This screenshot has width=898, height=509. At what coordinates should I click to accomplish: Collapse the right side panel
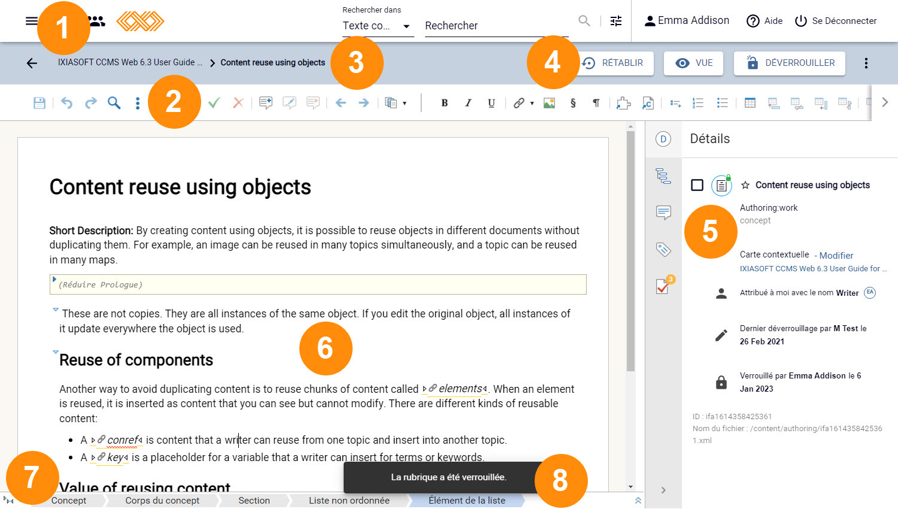663,490
